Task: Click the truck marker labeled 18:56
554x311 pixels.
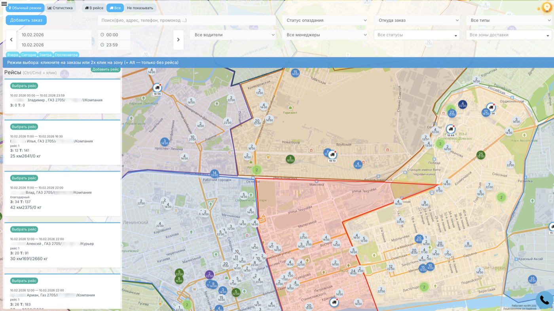Action: coord(157,88)
